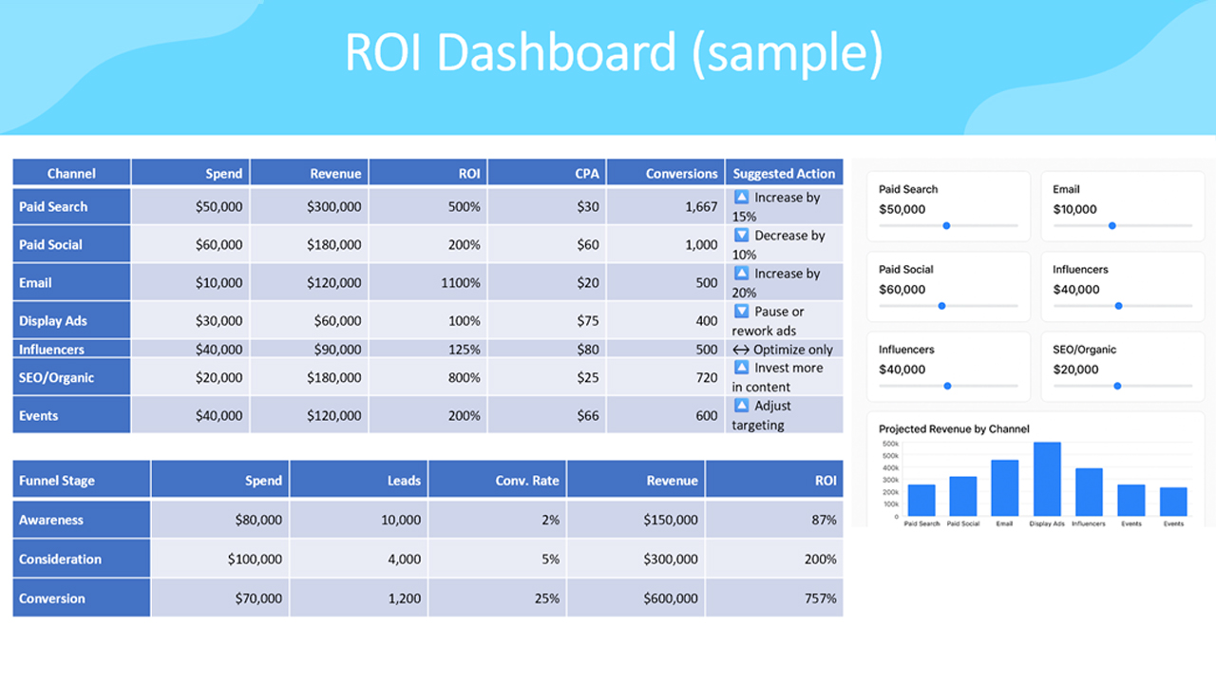Select the Conv. Rate column header
Viewport: 1216px width, 684px height.
coord(527,481)
